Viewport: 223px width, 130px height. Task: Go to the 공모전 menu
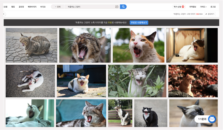[21, 6]
